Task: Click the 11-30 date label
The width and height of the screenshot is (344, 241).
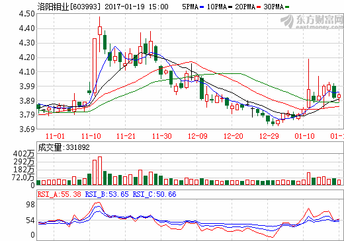Action: coord(161,136)
